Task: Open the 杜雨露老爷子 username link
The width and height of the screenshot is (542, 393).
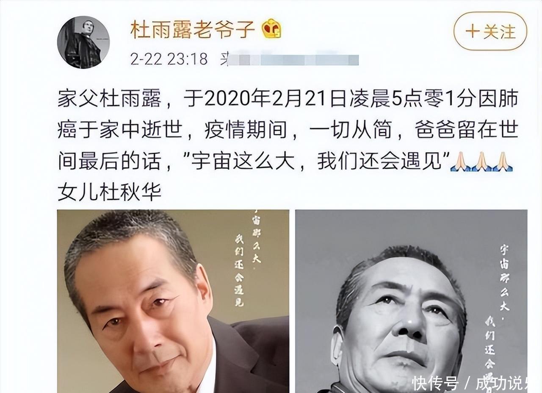Action: coord(193,29)
